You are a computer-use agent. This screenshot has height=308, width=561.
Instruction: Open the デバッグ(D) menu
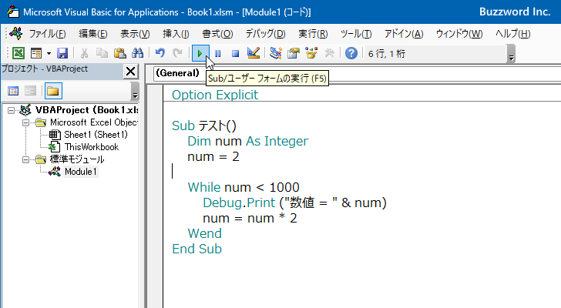(x=265, y=34)
